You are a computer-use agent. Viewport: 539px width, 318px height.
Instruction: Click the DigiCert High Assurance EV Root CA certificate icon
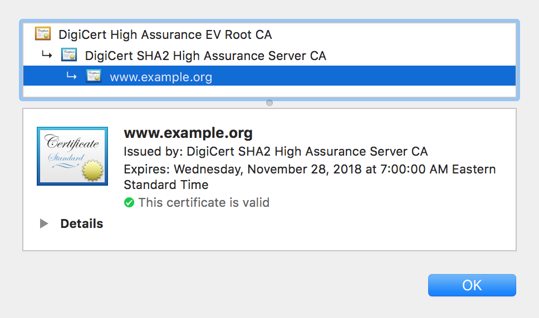tap(43, 33)
